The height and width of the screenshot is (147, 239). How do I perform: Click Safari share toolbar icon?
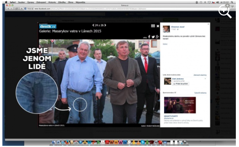[x=17, y=9]
